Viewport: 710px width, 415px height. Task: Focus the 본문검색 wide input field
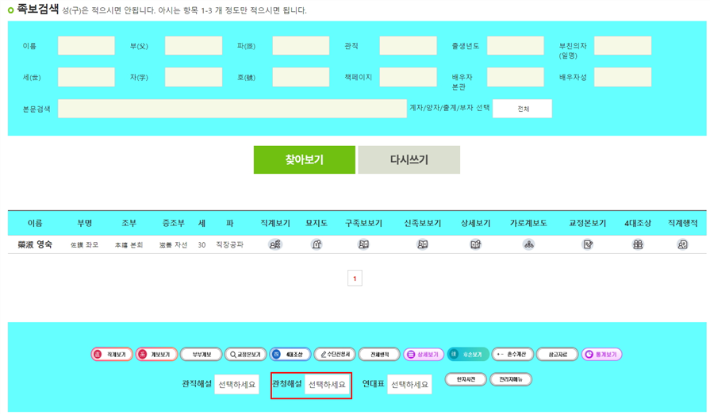click(232, 109)
